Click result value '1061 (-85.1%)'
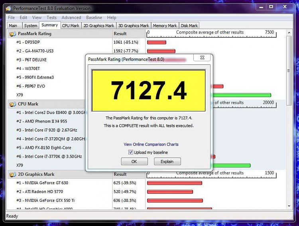299x226 pixels. 126,42
